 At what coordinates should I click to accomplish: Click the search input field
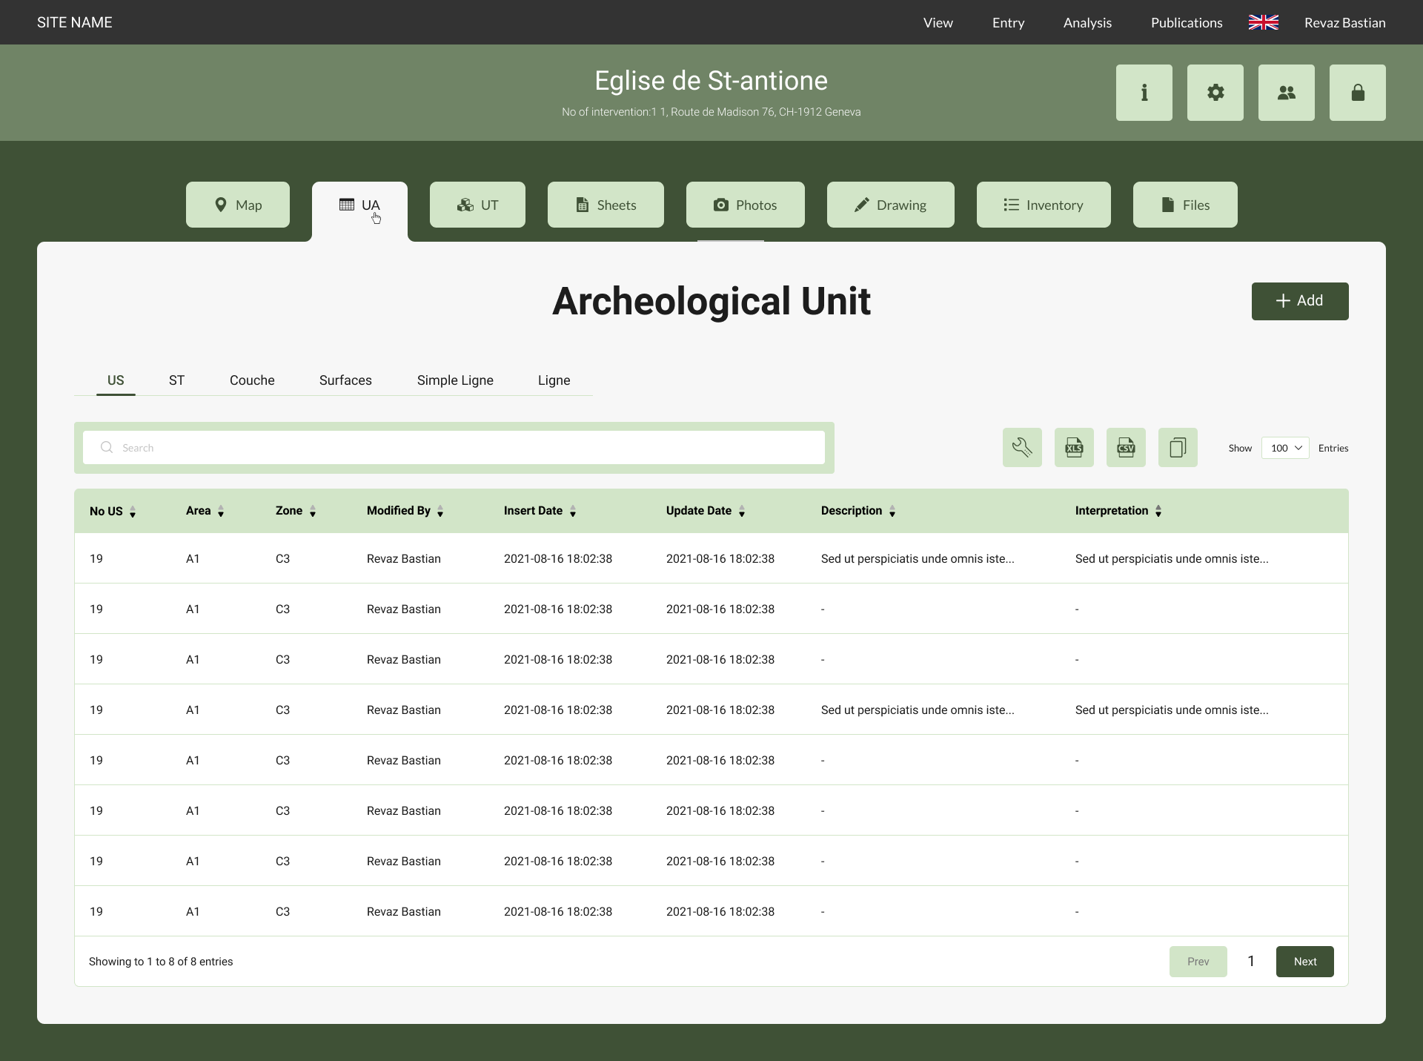[454, 447]
